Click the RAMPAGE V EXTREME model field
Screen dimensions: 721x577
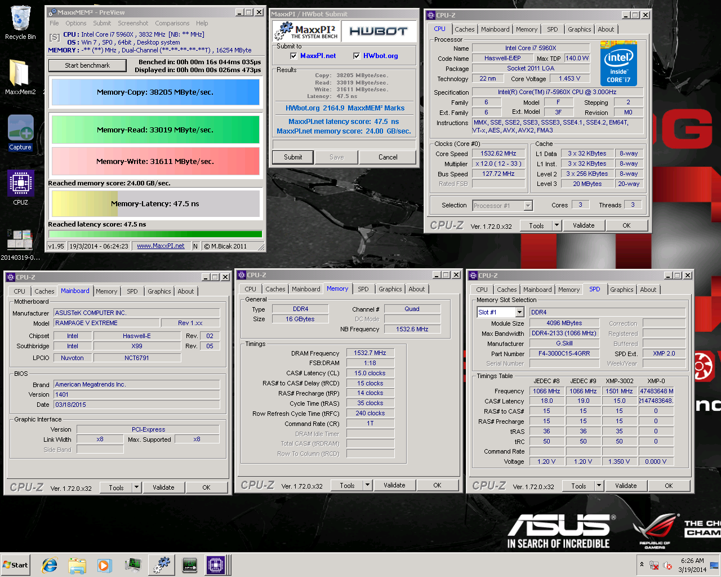coord(107,323)
